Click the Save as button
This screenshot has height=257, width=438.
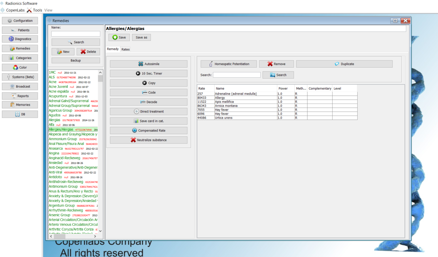tap(141, 37)
